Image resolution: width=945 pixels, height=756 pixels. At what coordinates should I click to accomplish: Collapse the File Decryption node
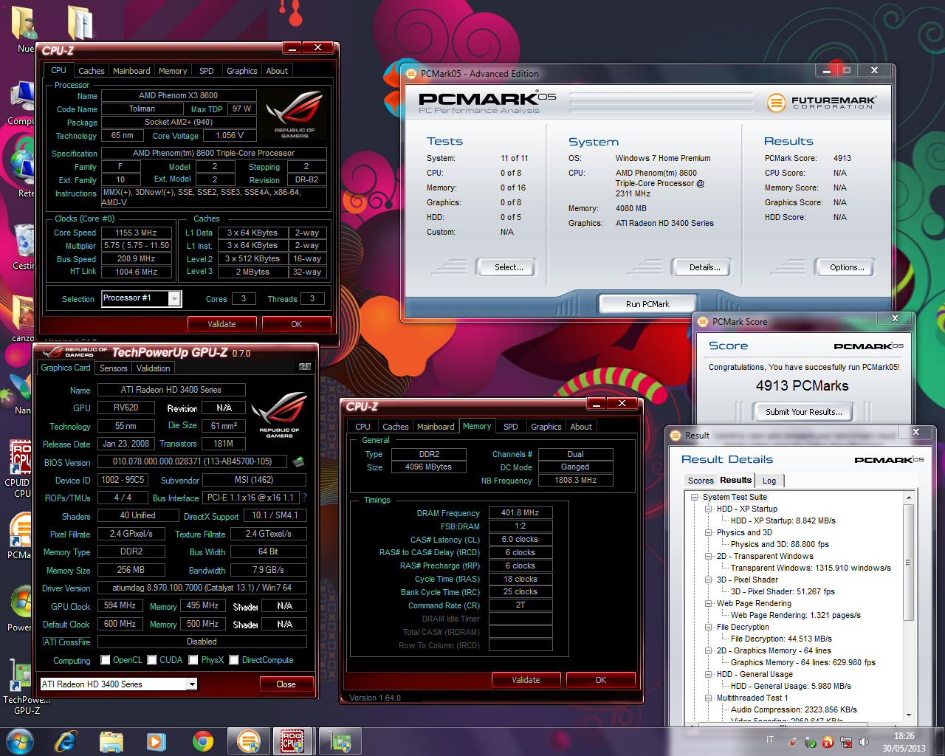pos(709,628)
